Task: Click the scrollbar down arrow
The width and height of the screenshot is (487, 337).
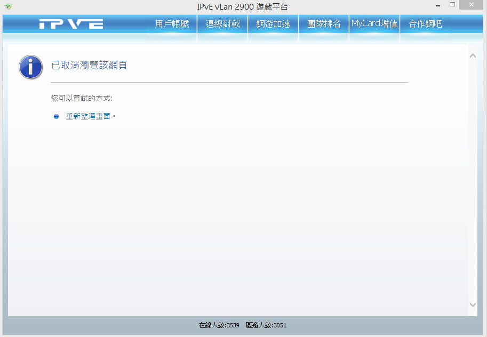Action: tap(473, 304)
